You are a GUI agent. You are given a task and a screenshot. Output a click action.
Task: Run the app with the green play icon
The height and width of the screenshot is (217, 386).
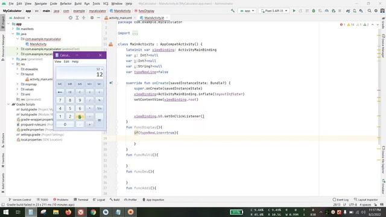click(294, 11)
